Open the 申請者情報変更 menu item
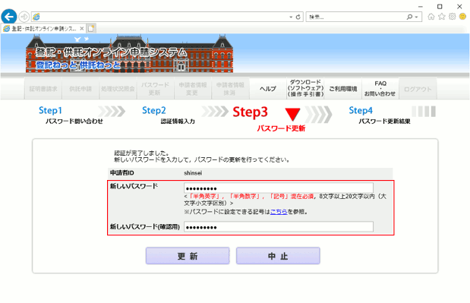Screen dimensions: 470x303 [193, 89]
